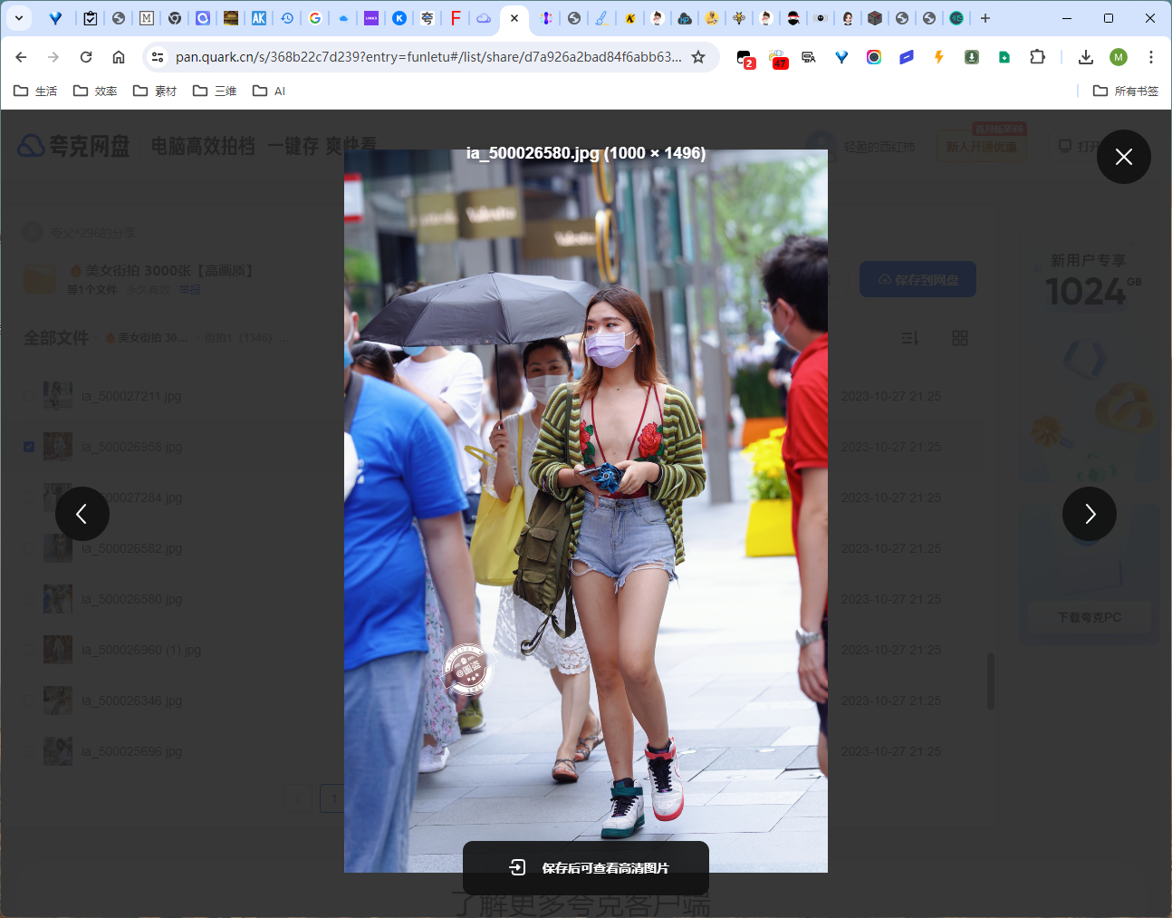Open the browser downloads icon
This screenshot has height=918, width=1172.
pyautogui.click(x=1085, y=57)
